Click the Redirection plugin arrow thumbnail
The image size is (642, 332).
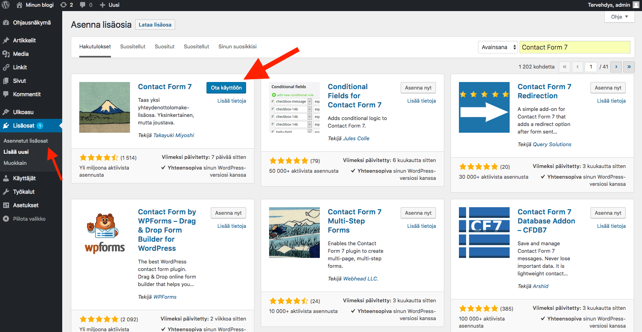tap(484, 107)
